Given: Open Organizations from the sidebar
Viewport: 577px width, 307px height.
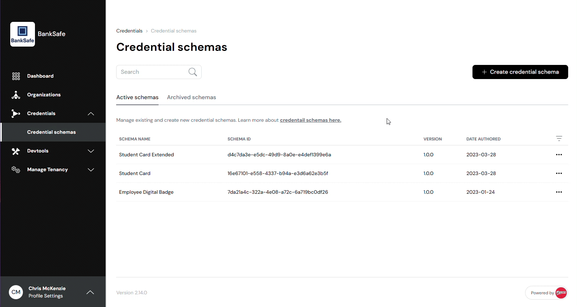Looking at the screenshot, I should click(44, 95).
